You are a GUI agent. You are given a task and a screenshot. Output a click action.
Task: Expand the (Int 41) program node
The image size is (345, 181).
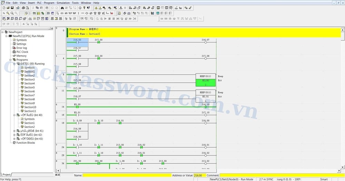(x=14, y=131)
